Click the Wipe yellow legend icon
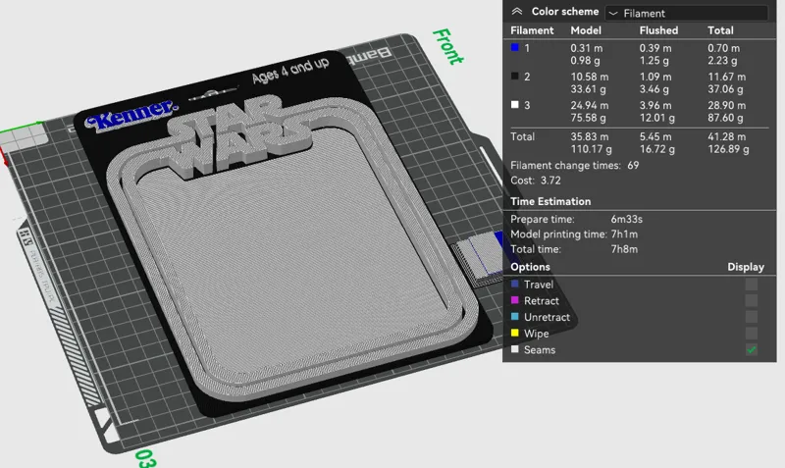The width and height of the screenshot is (785, 468). click(x=514, y=333)
